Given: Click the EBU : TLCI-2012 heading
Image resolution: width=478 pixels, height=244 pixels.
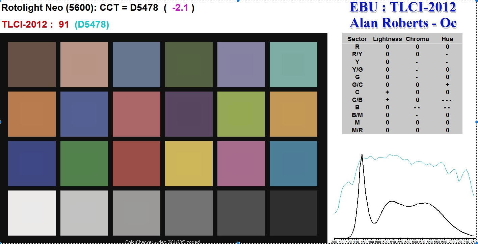Looking at the screenshot, I should click(x=403, y=7).
